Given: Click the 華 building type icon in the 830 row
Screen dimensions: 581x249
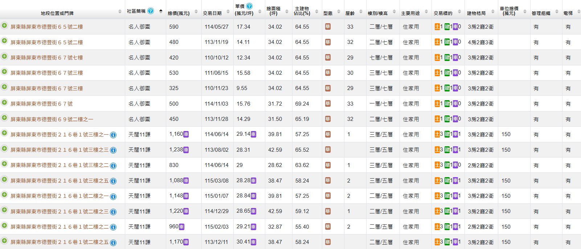Looking at the screenshot, I should (x=328, y=165).
